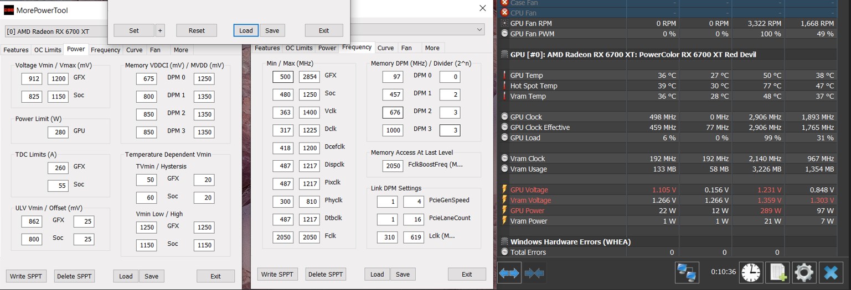
Task: Click Memory DPM 3 field showing 1000
Action: (393, 130)
